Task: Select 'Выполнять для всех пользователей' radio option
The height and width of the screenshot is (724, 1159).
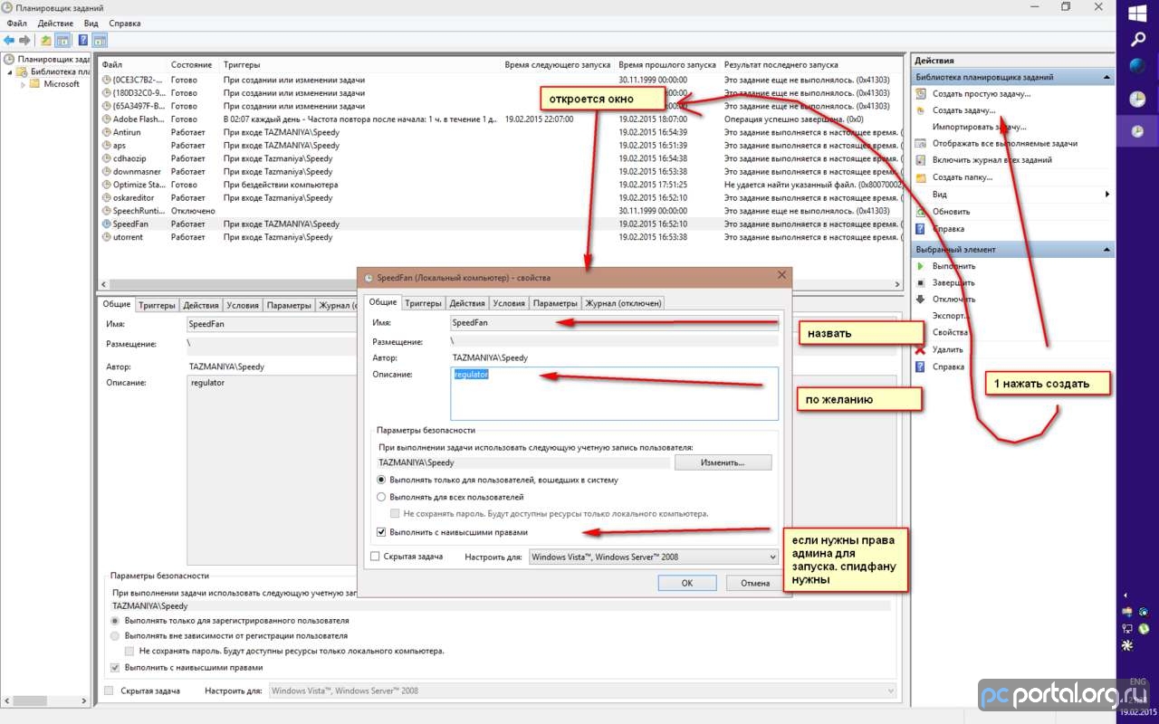Action: tap(382, 497)
